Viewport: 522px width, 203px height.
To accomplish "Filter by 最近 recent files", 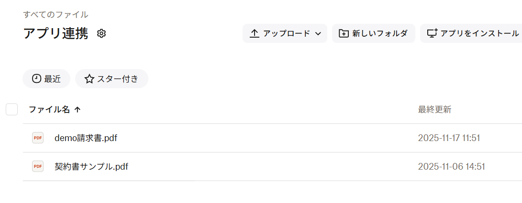I will click(x=46, y=79).
